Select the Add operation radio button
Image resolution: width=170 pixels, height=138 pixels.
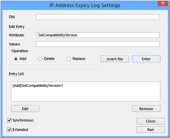pyautogui.click(x=16, y=59)
